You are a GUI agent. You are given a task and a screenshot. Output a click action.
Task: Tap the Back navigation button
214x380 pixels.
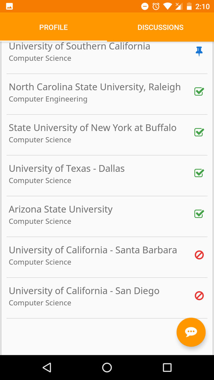pyautogui.click(x=47, y=368)
